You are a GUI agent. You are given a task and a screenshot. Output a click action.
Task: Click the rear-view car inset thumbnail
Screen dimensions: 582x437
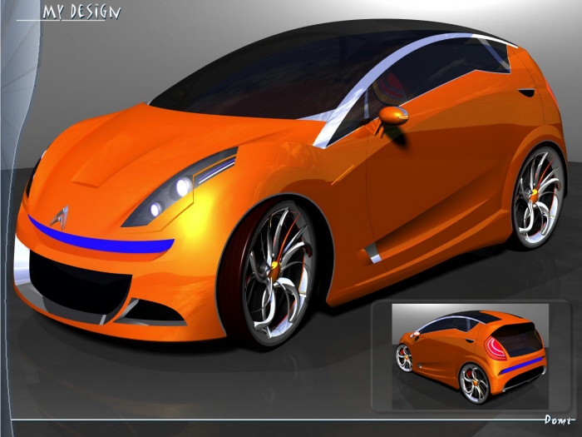pyautogui.click(x=471, y=356)
